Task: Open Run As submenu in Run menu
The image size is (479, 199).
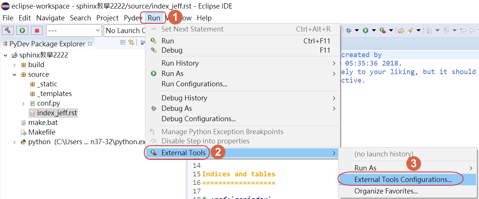Action: pos(242,73)
